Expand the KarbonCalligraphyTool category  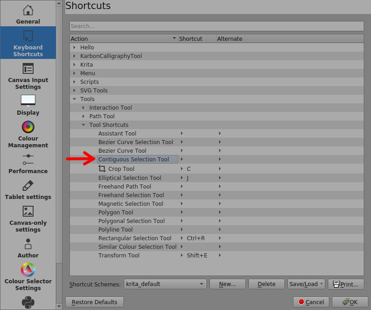74,56
